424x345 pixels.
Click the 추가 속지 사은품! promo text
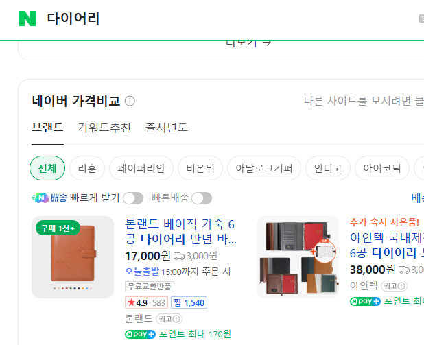point(384,222)
